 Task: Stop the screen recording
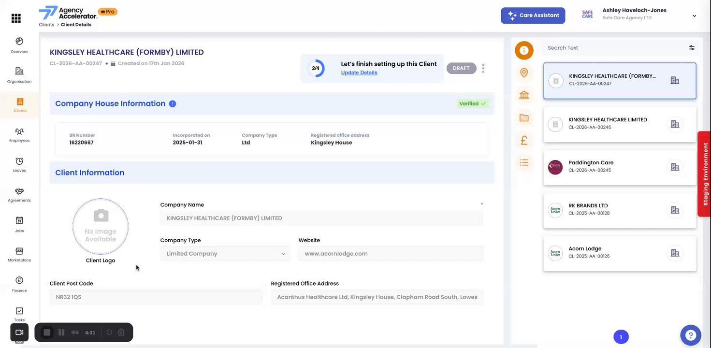click(47, 333)
